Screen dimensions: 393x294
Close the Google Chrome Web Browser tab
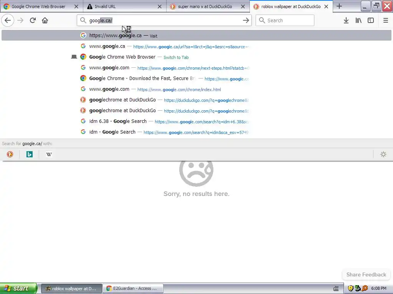pyautogui.click(x=76, y=7)
